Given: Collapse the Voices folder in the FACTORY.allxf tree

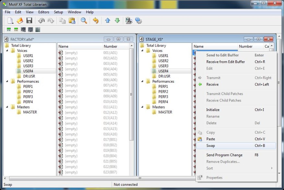Looking at the screenshot, I should (7, 51).
